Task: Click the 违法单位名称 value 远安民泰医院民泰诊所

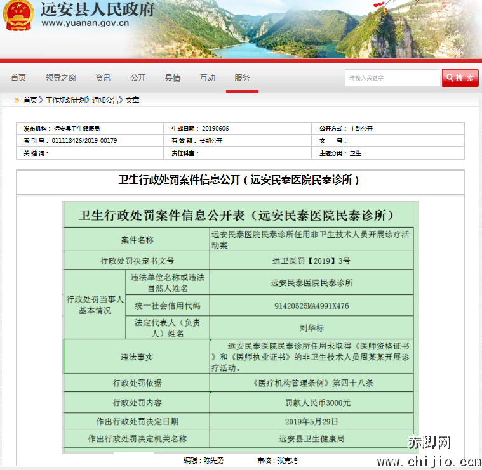Action: coord(311,283)
